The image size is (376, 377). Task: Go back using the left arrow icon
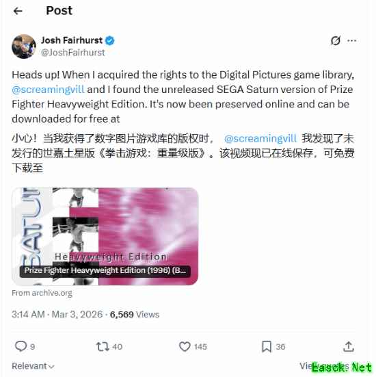click(18, 11)
